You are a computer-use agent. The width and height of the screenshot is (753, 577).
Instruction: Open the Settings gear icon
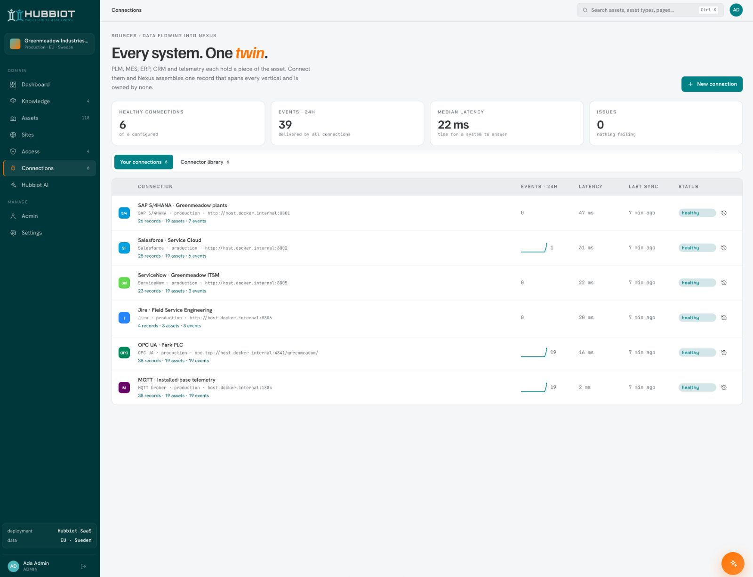pyautogui.click(x=13, y=233)
